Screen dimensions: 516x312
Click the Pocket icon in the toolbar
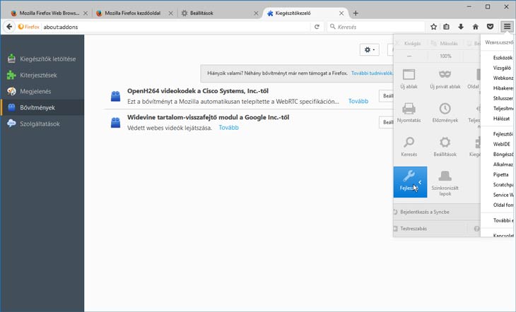[490, 27]
